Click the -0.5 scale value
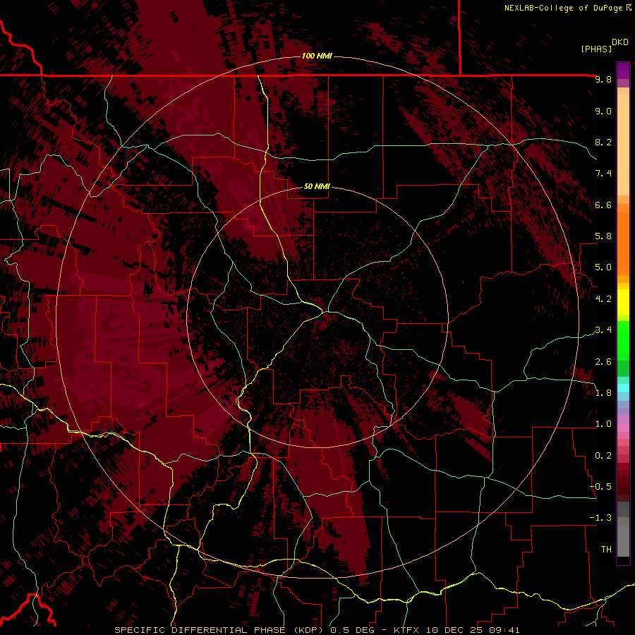635x635 pixels. coord(600,487)
